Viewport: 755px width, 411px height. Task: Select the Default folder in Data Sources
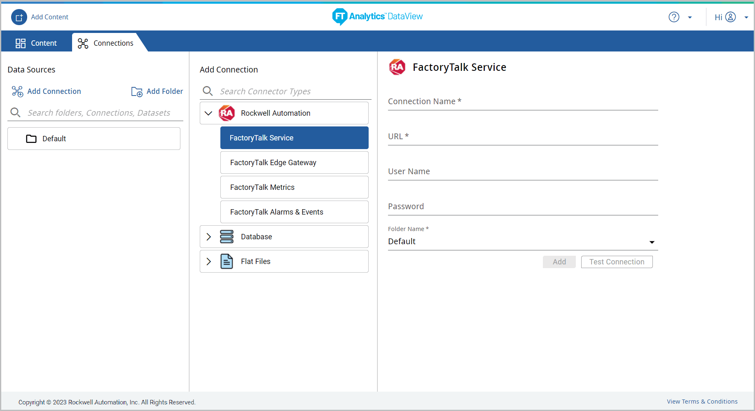pos(94,138)
